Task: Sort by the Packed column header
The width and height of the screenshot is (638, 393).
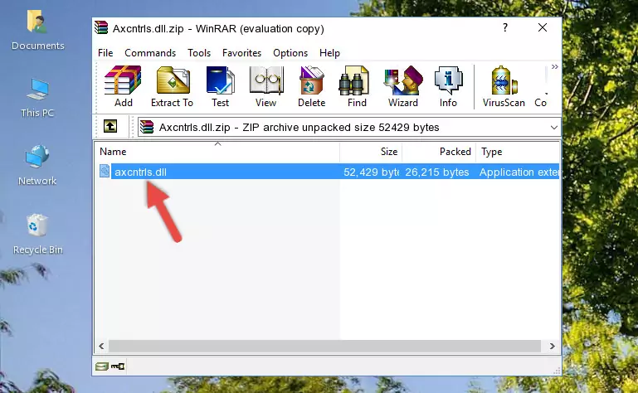Action: coord(439,152)
